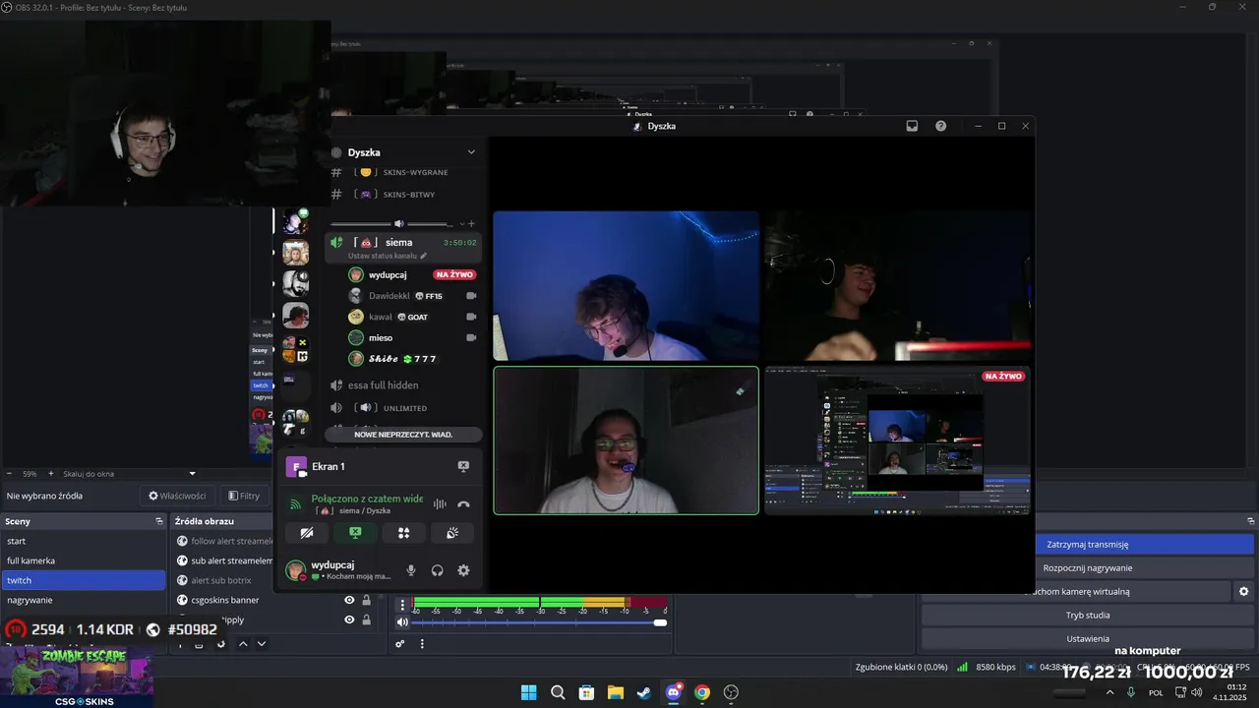Open File Explorer from taskbar
1259x708 pixels.
coord(615,692)
